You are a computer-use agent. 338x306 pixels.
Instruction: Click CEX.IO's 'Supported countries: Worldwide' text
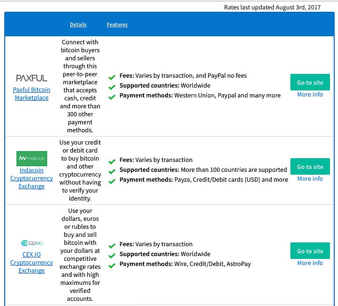coord(165,254)
